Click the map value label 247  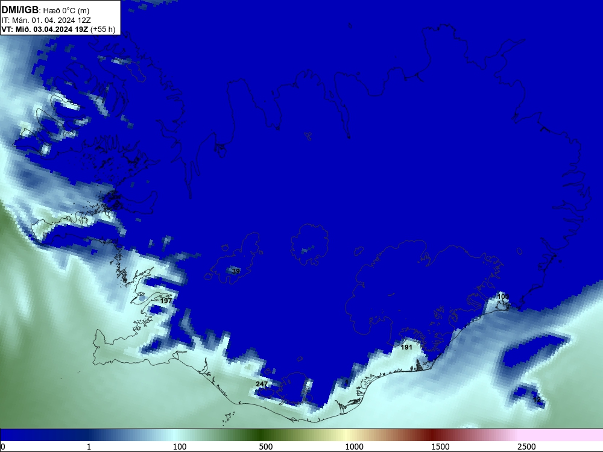(x=262, y=384)
